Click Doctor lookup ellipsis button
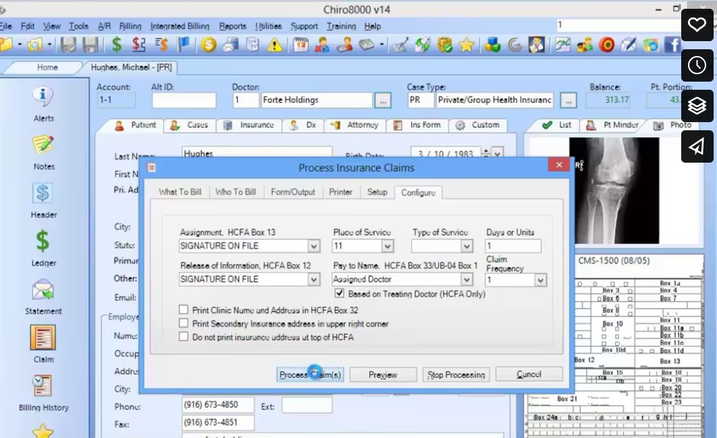The image size is (717, 438). (383, 100)
